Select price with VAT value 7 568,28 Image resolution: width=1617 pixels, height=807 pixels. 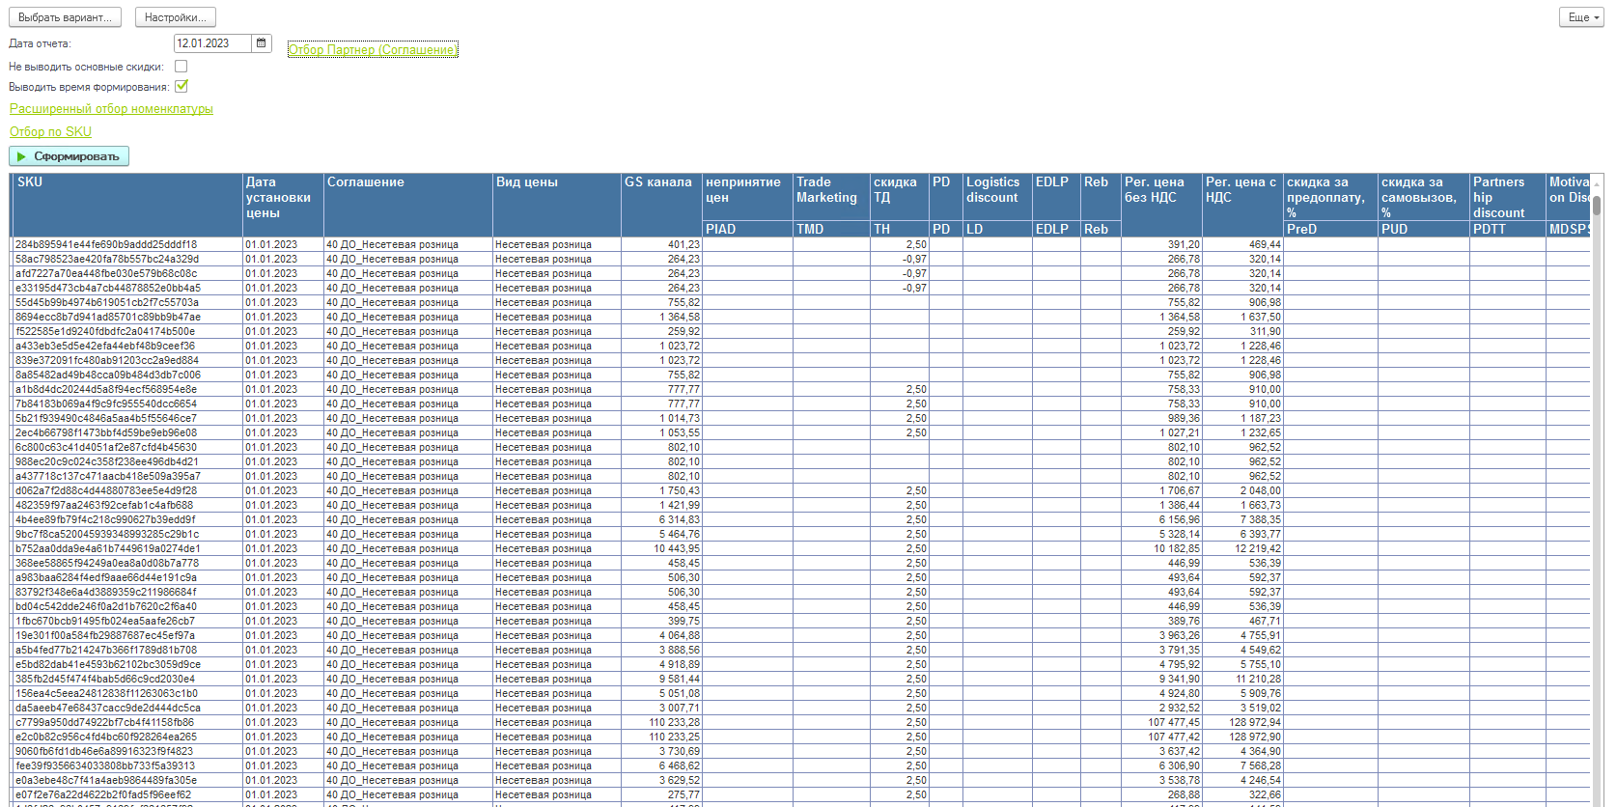[1242, 765]
